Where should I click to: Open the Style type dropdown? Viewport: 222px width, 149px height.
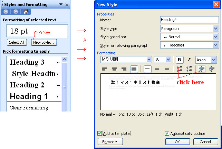tap(216, 29)
